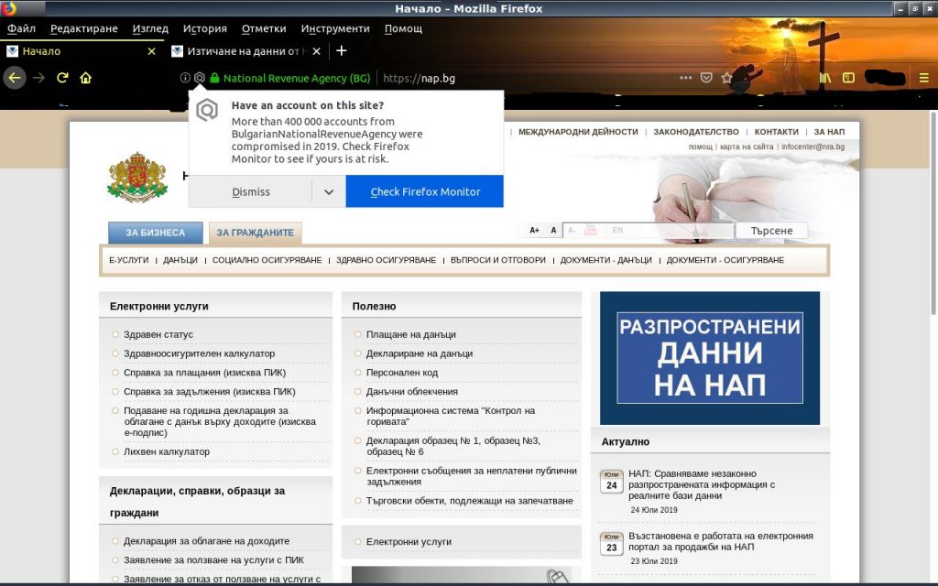Open СОЦИАЛНО ОСИГУРЯВАНЕ navigation item

tap(267, 260)
